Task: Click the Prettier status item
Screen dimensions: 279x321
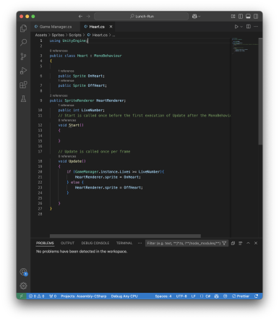Action: [241, 296]
